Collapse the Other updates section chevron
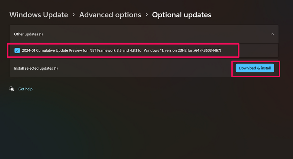Image resolution: width=293 pixels, height=159 pixels. (272, 34)
